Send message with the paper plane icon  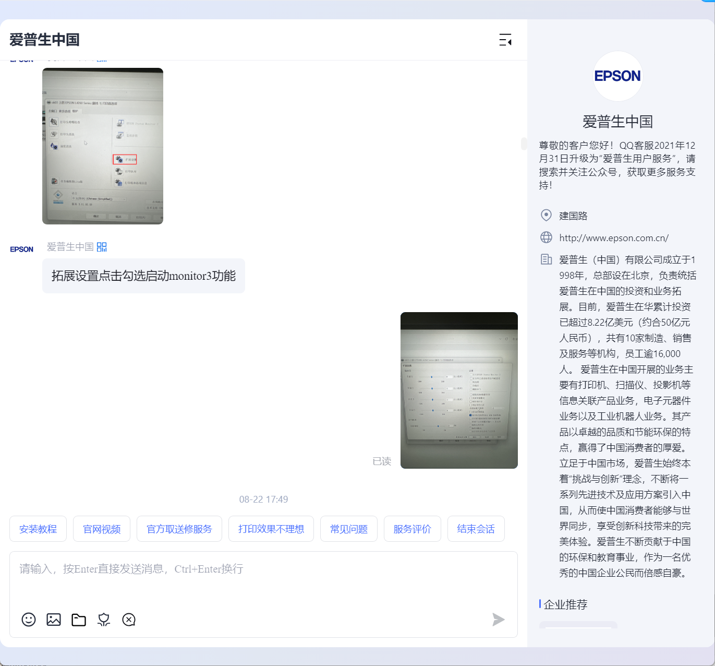[x=499, y=620]
